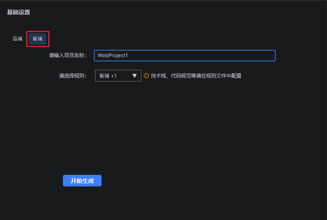Click the +1 count in the rule dropdown

coord(114,76)
